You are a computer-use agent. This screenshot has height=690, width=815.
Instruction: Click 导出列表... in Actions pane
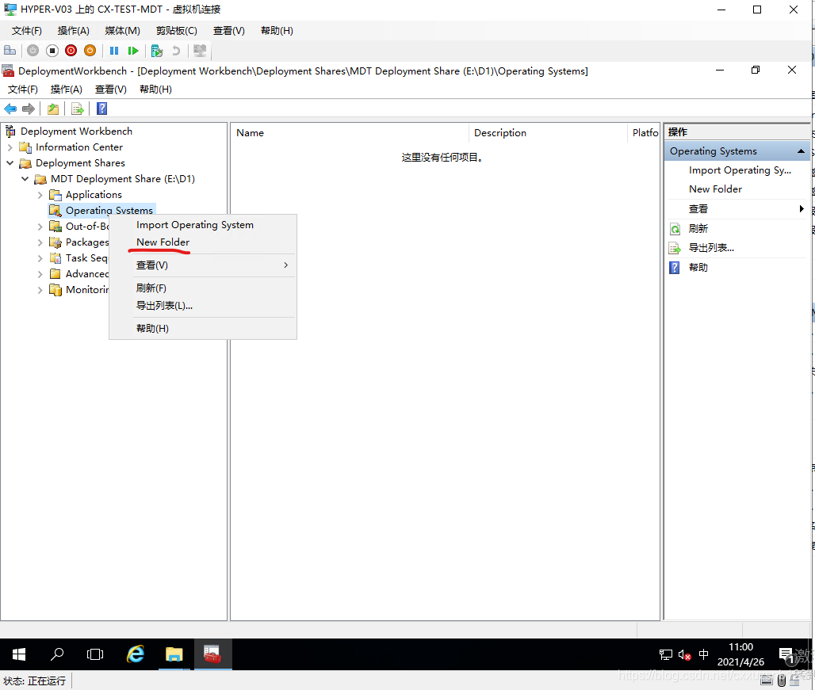(x=711, y=248)
